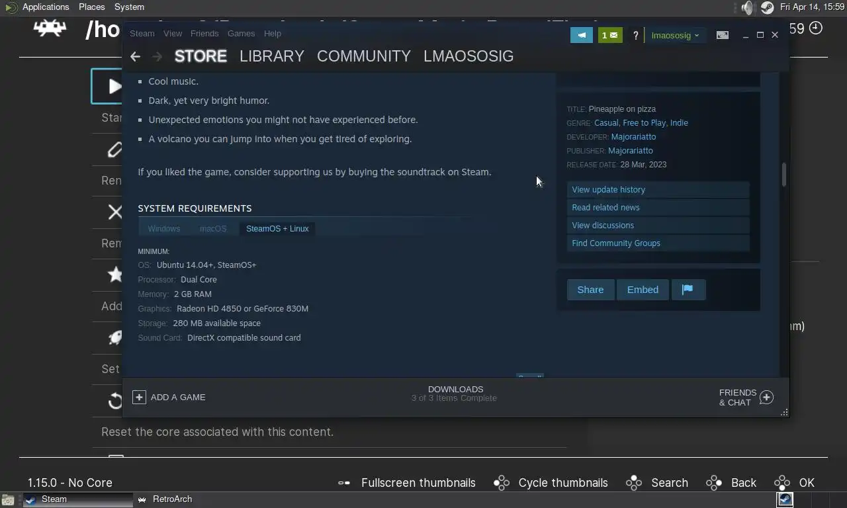Open Friends & Chat plus icon
The height and width of the screenshot is (508, 847).
pos(766,397)
